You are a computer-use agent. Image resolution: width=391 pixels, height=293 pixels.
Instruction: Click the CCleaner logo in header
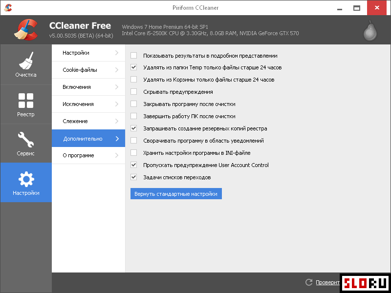(26, 30)
